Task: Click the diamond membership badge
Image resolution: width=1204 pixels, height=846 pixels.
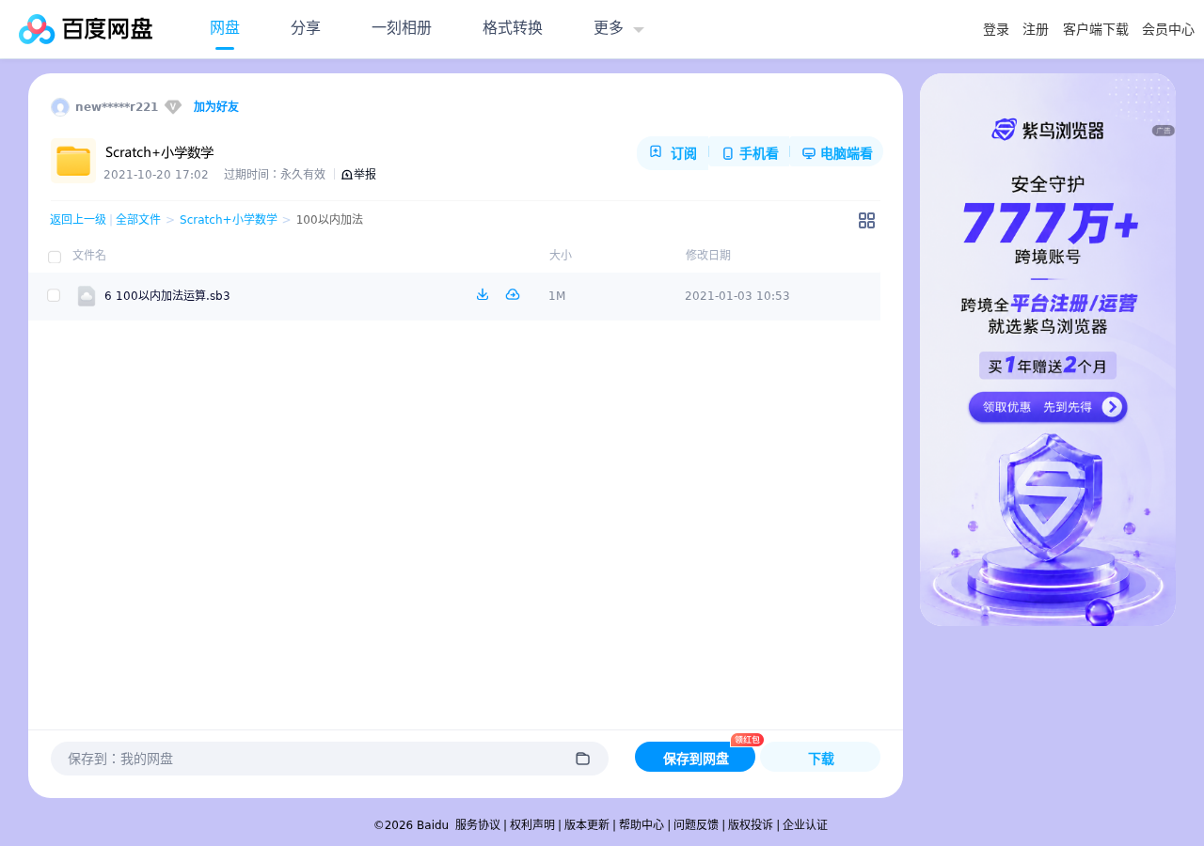Action: (173, 107)
